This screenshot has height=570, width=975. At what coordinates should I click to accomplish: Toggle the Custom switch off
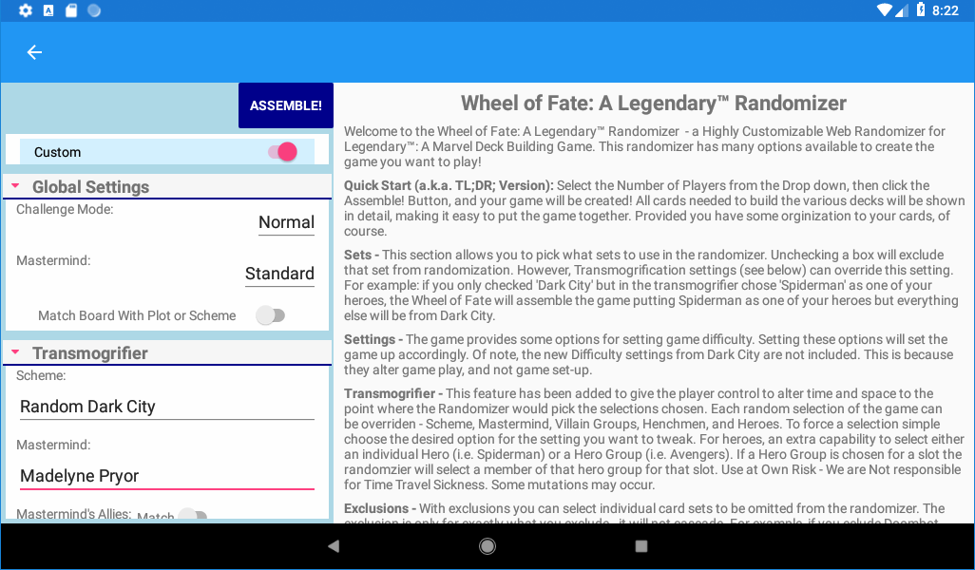283,152
